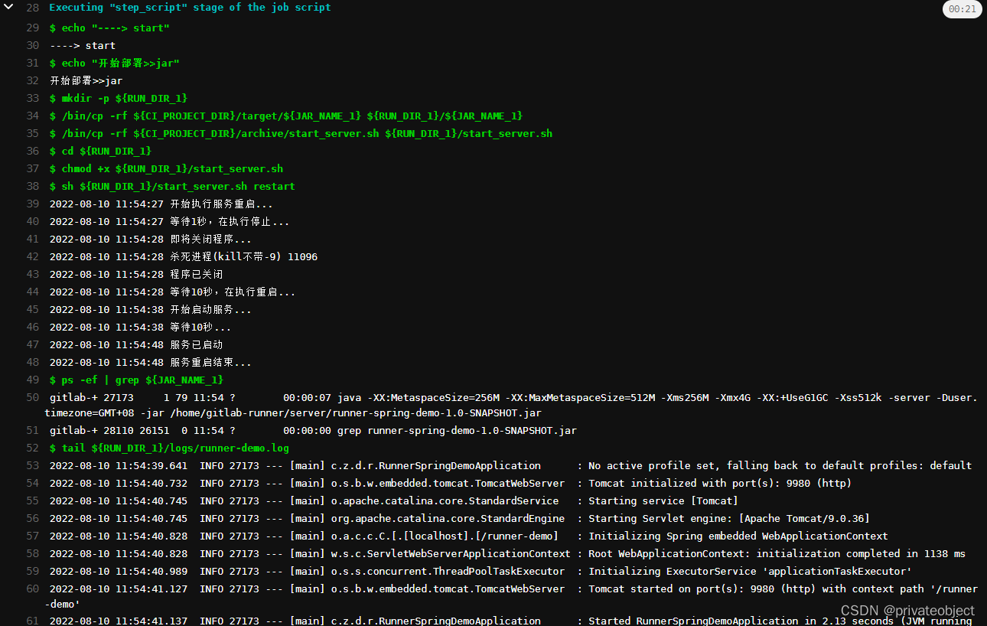Viewport: 987px width, 626px height.
Task: Select the log line '服务重启结束...'
Action: click(x=151, y=362)
